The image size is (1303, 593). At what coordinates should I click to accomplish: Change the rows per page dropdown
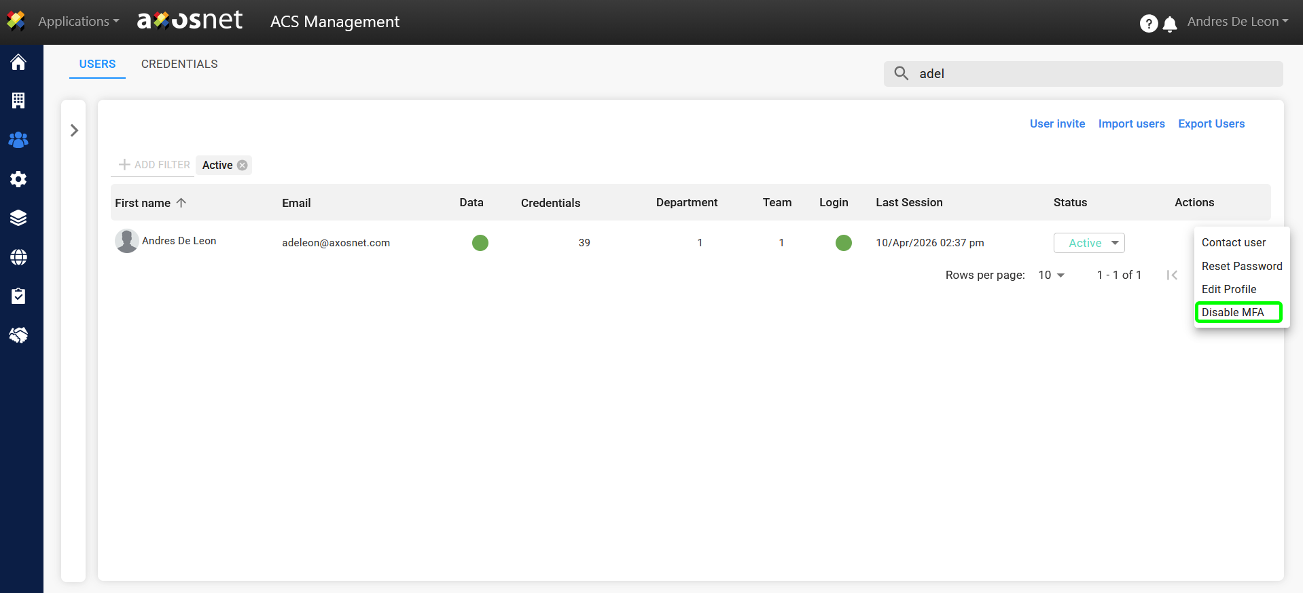1051,275
